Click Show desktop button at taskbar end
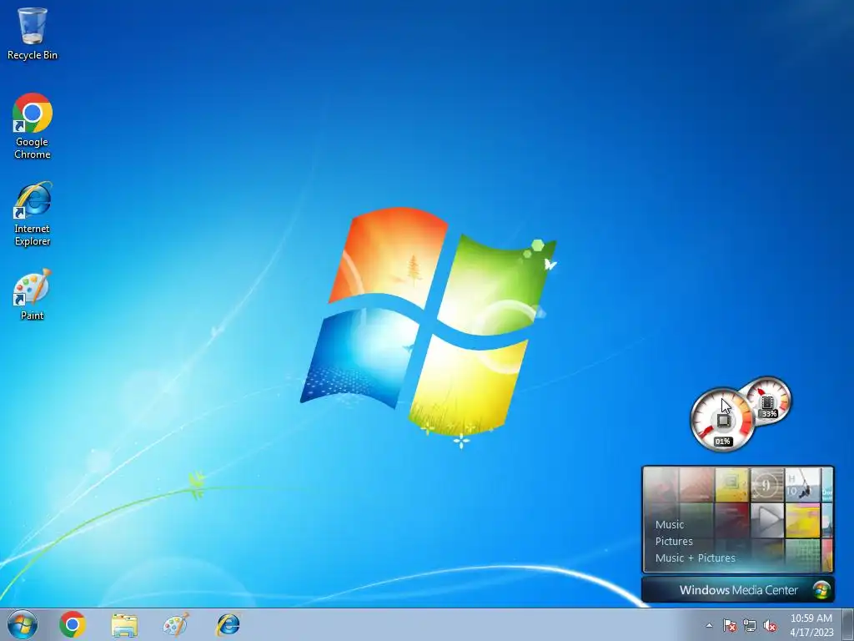The height and width of the screenshot is (641, 854). (848, 624)
